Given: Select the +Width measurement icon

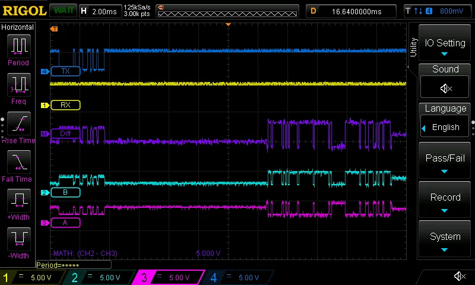Looking at the screenshot, I should [18, 200].
